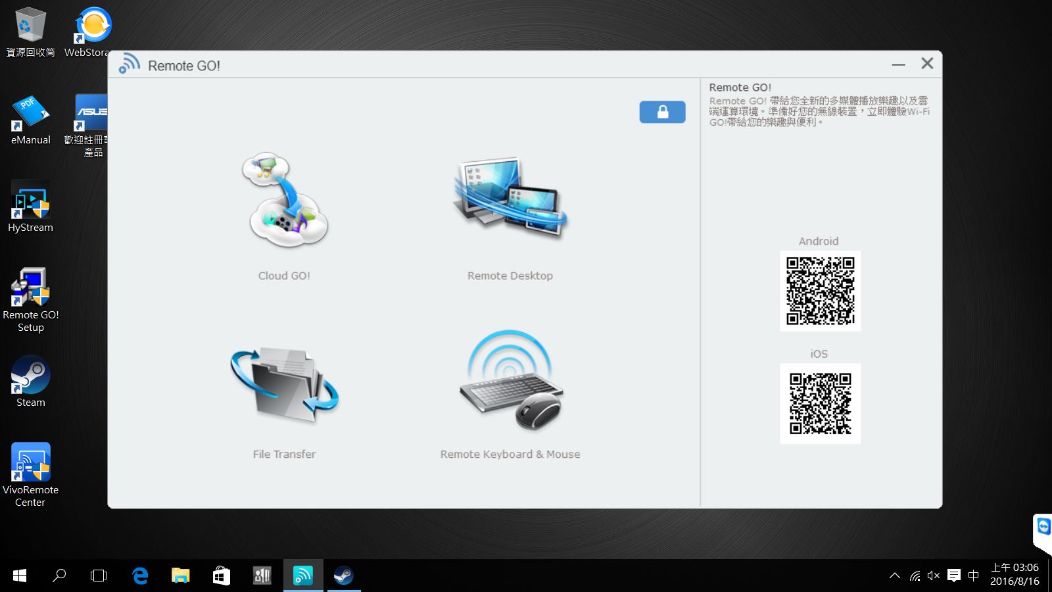
Task: Click the blue lock button
Action: [662, 112]
